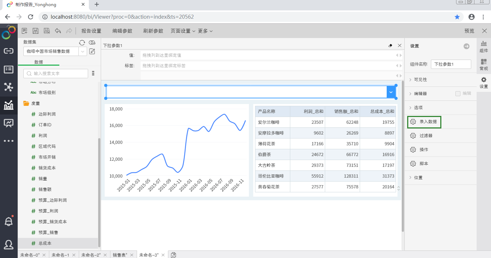Click the 组件名称 input field
This screenshot has height=258, width=491.
(451, 64)
